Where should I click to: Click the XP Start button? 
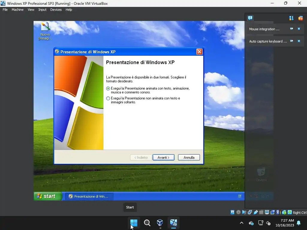click(x=48, y=196)
